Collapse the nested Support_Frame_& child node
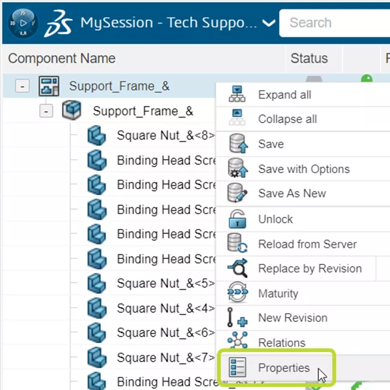Viewport: 390px width, 390px height. tap(46, 112)
